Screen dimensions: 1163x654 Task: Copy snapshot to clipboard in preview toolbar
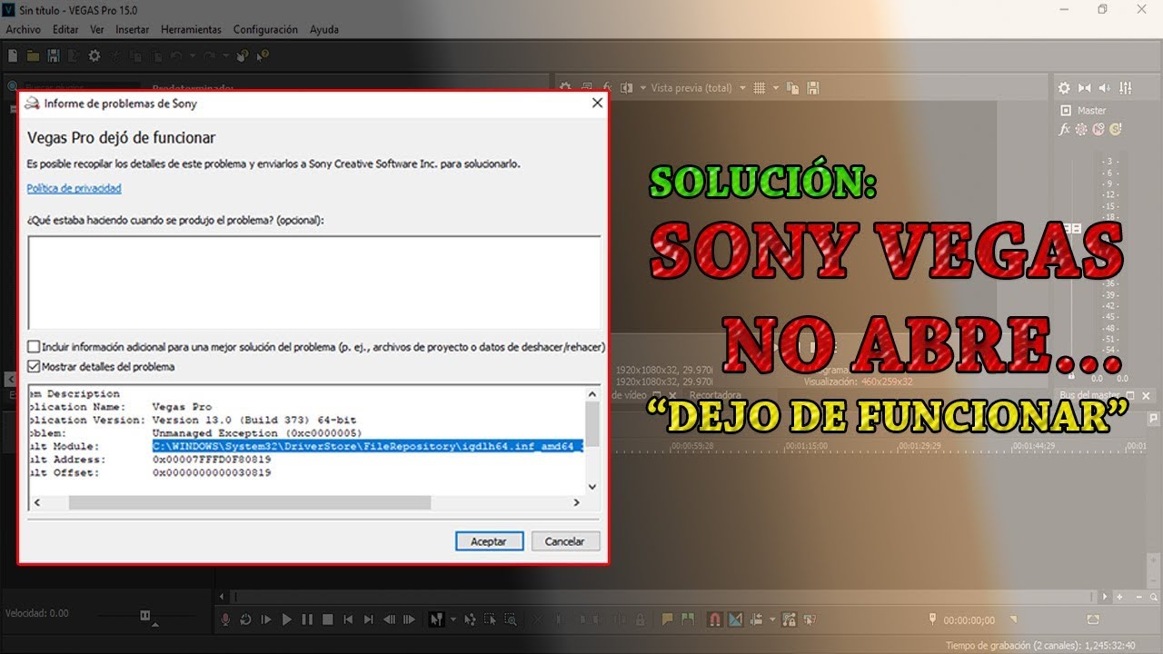click(793, 88)
